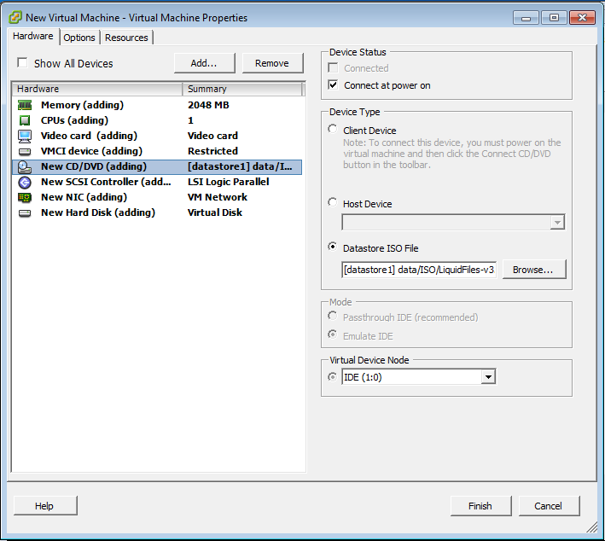Click the New SCSI Controller icon
Viewport: 605px width, 541px height.
(25, 182)
